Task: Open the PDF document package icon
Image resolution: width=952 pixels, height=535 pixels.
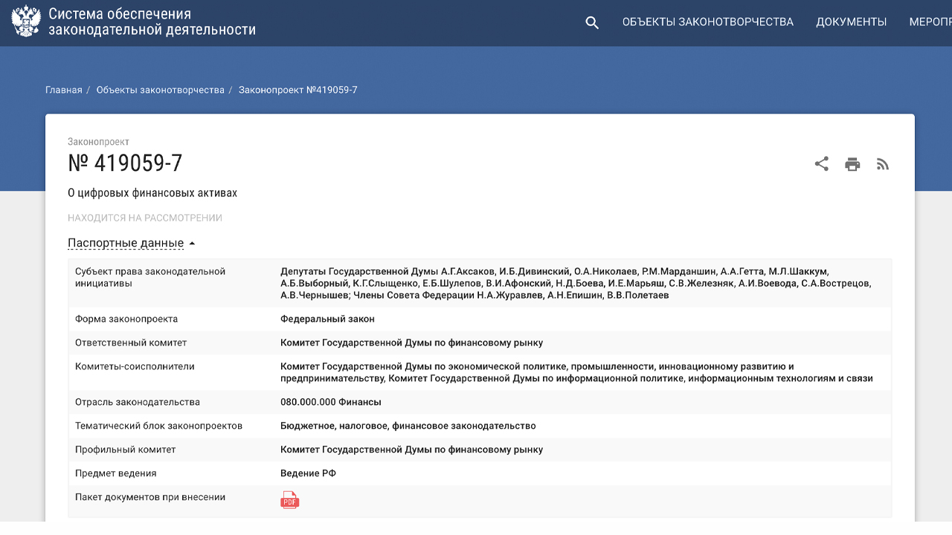Action: coord(289,500)
